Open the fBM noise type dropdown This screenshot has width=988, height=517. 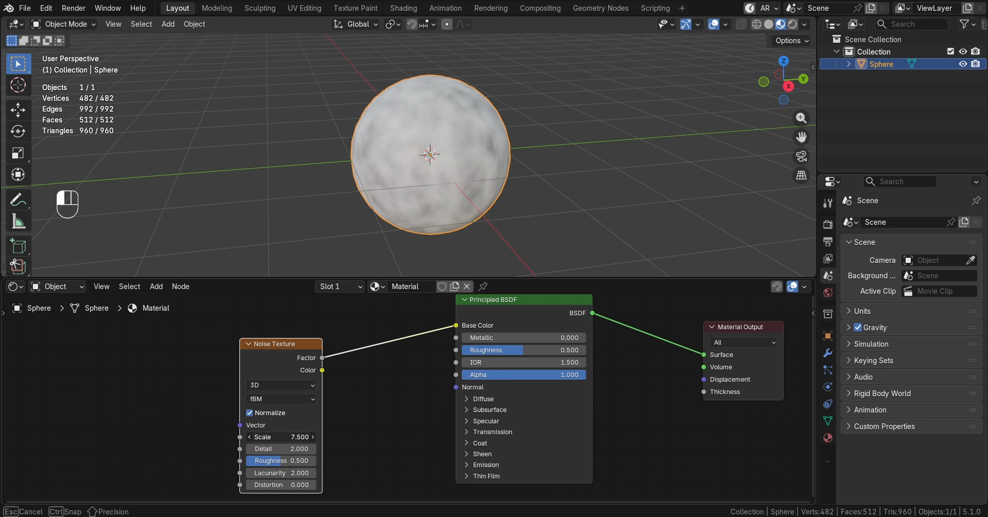[281, 399]
